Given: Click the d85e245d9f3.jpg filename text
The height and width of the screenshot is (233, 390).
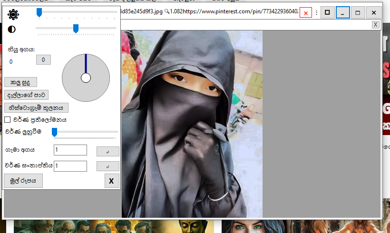Looking at the screenshot, I should pos(141,11).
